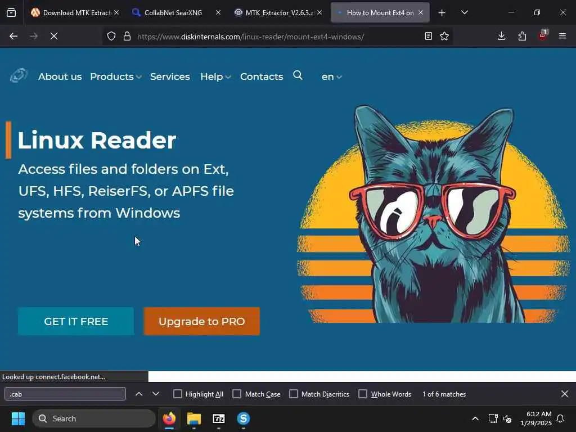576x432 pixels.
Task: Close the MTK_Extractor_V2.6.3 tab
Action: pyautogui.click(x=319, y=12)
